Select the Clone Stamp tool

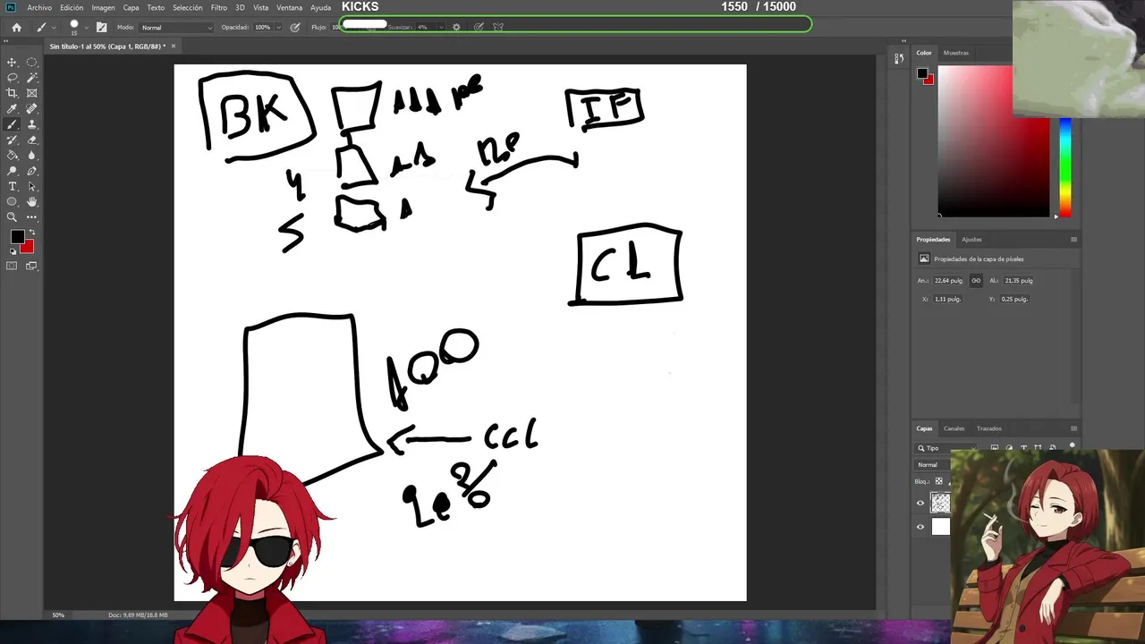(32, 124)
